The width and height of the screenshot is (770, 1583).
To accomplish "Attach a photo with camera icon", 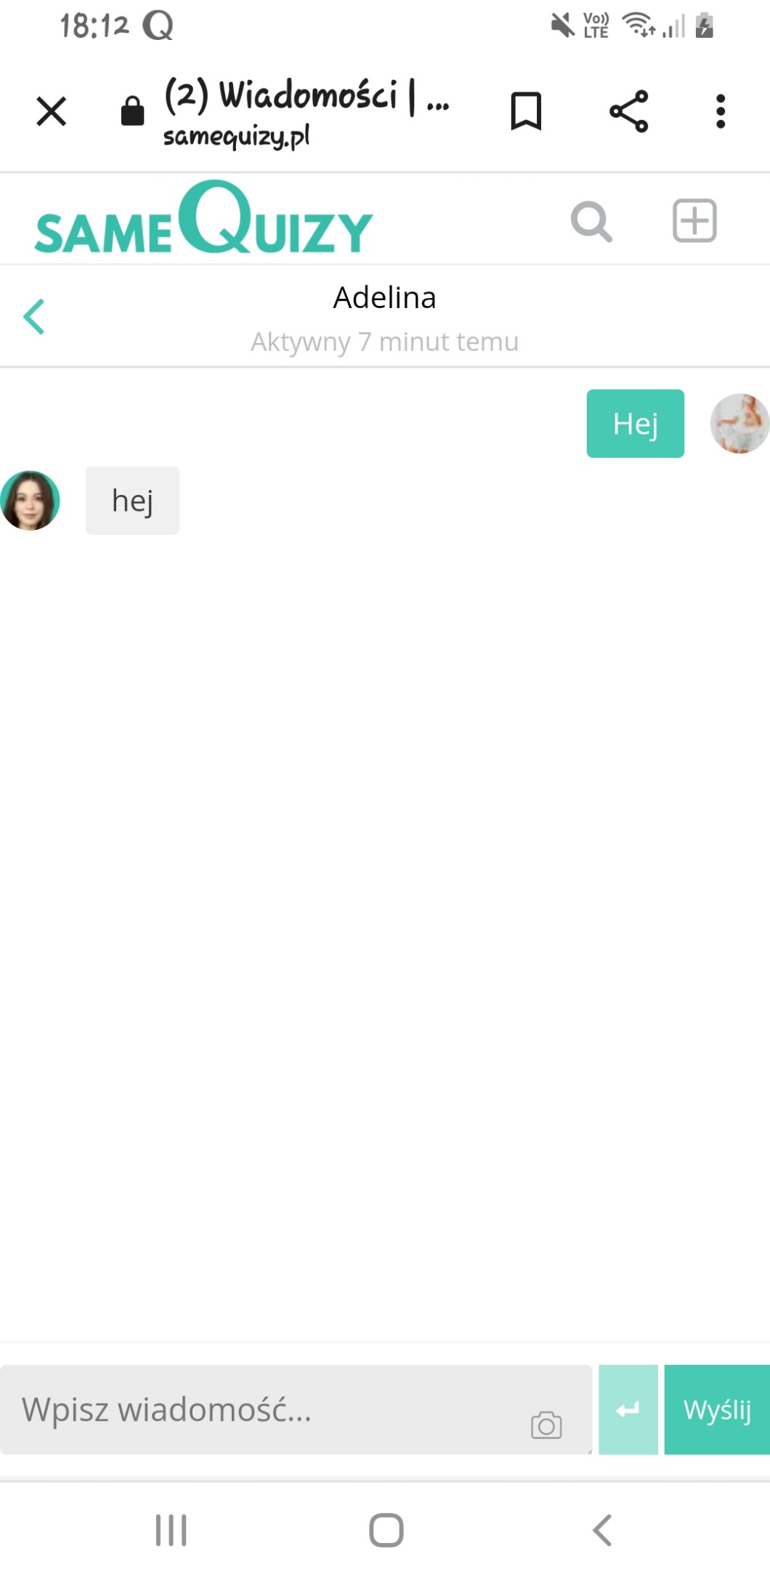I will click(x=546, y=1425).
